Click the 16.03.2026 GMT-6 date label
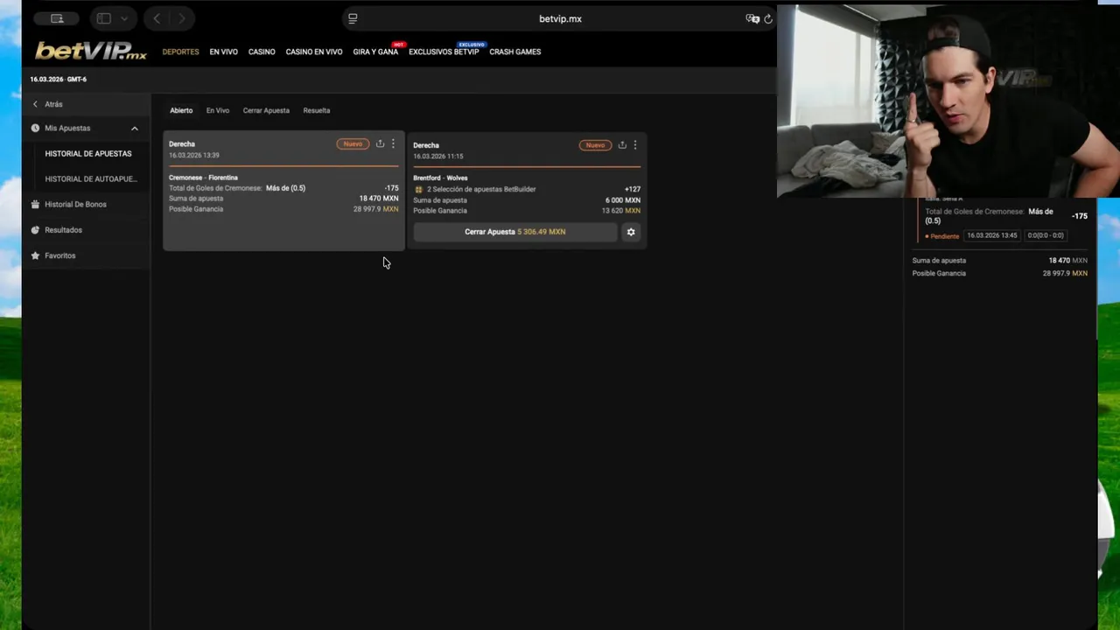The height and width of the screenshot is (630, 1120). pos(59,80)
